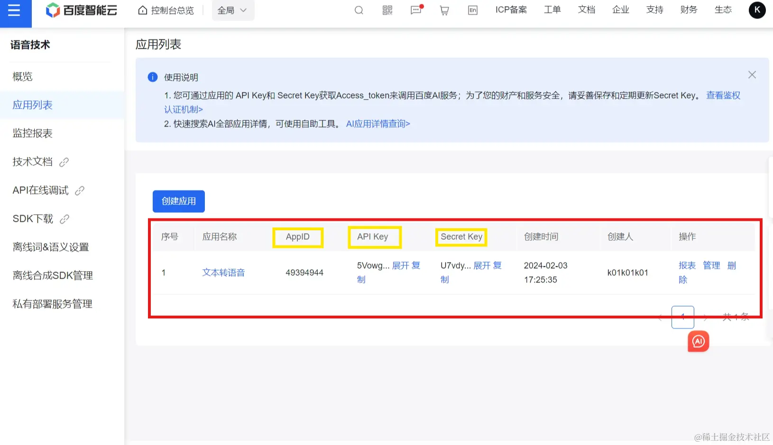Click the 应用名称 column header
Screen dimensions: 773x445
220,236
